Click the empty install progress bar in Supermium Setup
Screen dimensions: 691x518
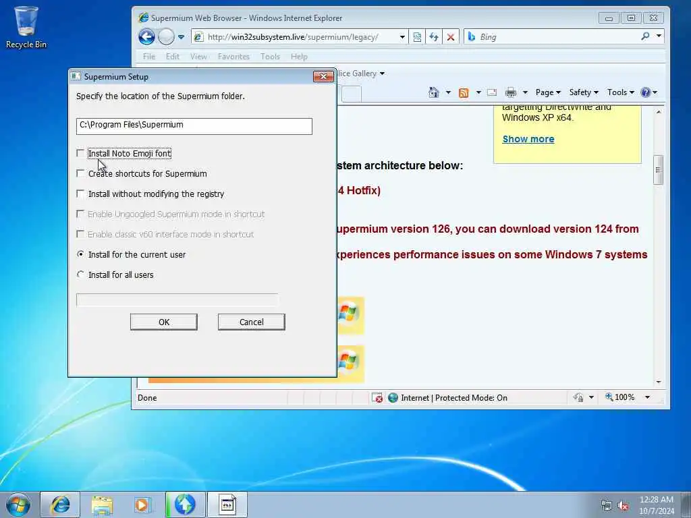point(177,300)
